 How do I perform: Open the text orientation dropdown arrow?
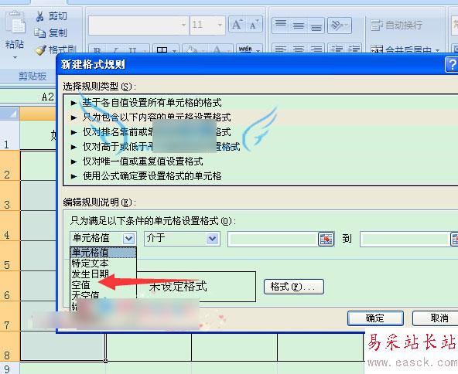pyautogui.click(x=347, y=25)
